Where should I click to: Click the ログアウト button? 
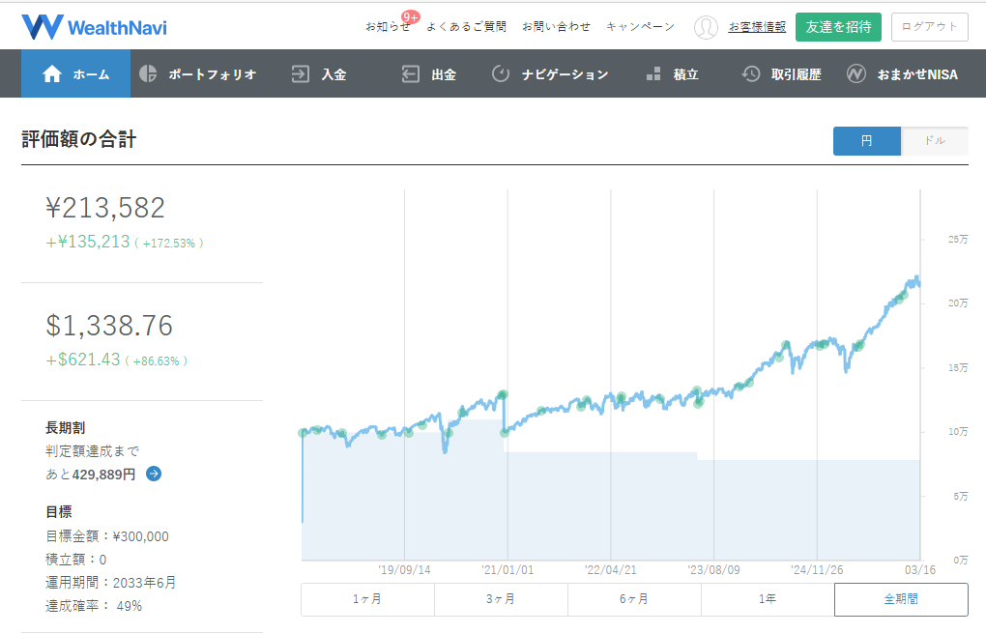(x=929, y=27)
